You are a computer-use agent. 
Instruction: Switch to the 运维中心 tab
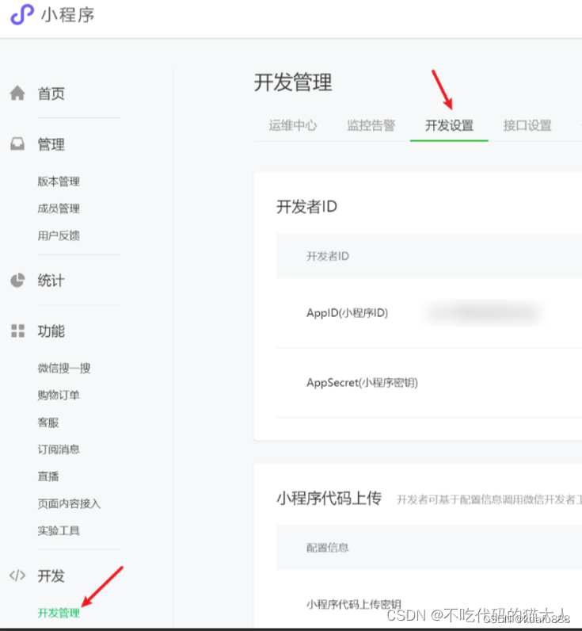pyautogui.click(x=293, y=125)
